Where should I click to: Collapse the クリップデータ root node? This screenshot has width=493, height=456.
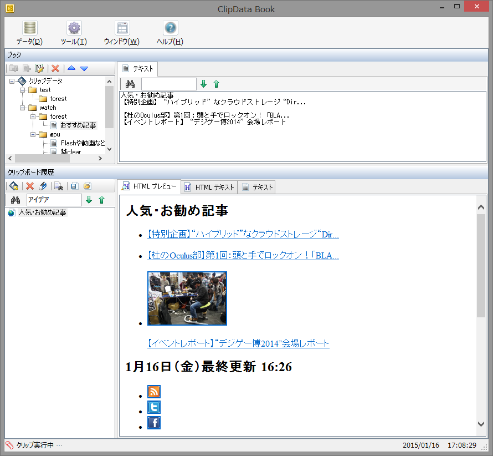click(x=12, y=81)
